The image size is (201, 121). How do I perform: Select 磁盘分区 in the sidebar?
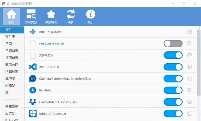point(12,64)
